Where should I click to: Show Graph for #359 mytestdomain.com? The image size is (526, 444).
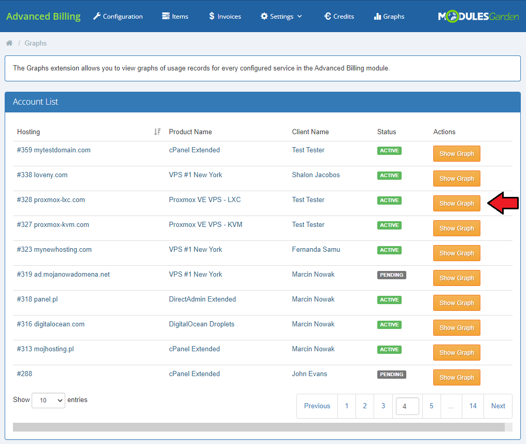tap(457, 153)
